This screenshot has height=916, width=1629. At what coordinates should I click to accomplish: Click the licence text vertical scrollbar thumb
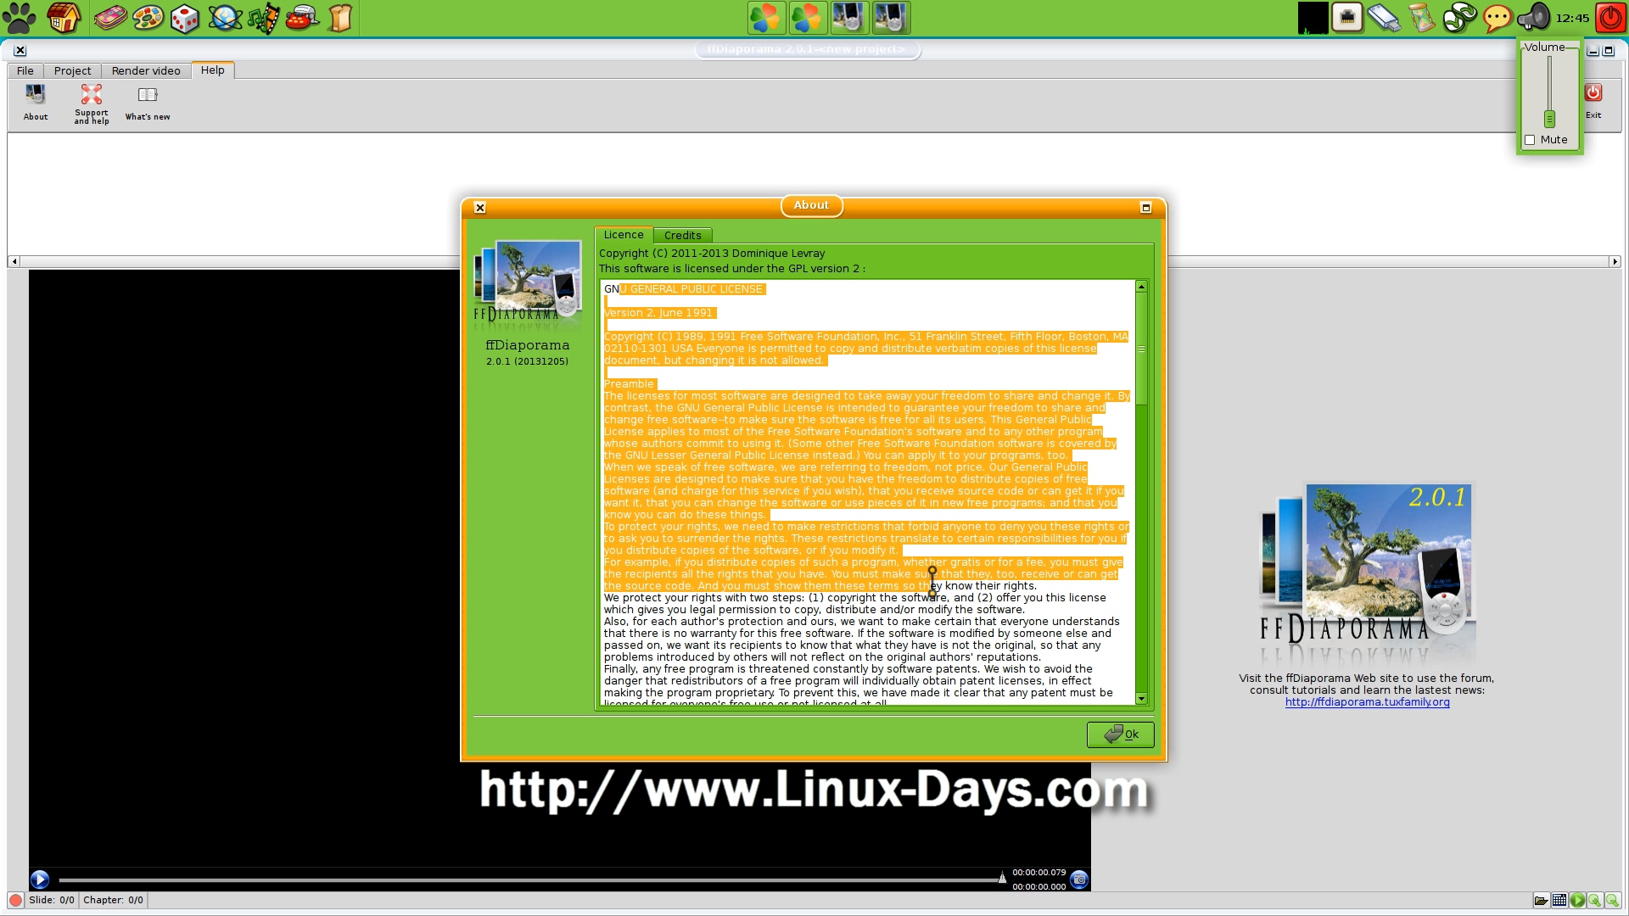click(x=1141, y=349)
